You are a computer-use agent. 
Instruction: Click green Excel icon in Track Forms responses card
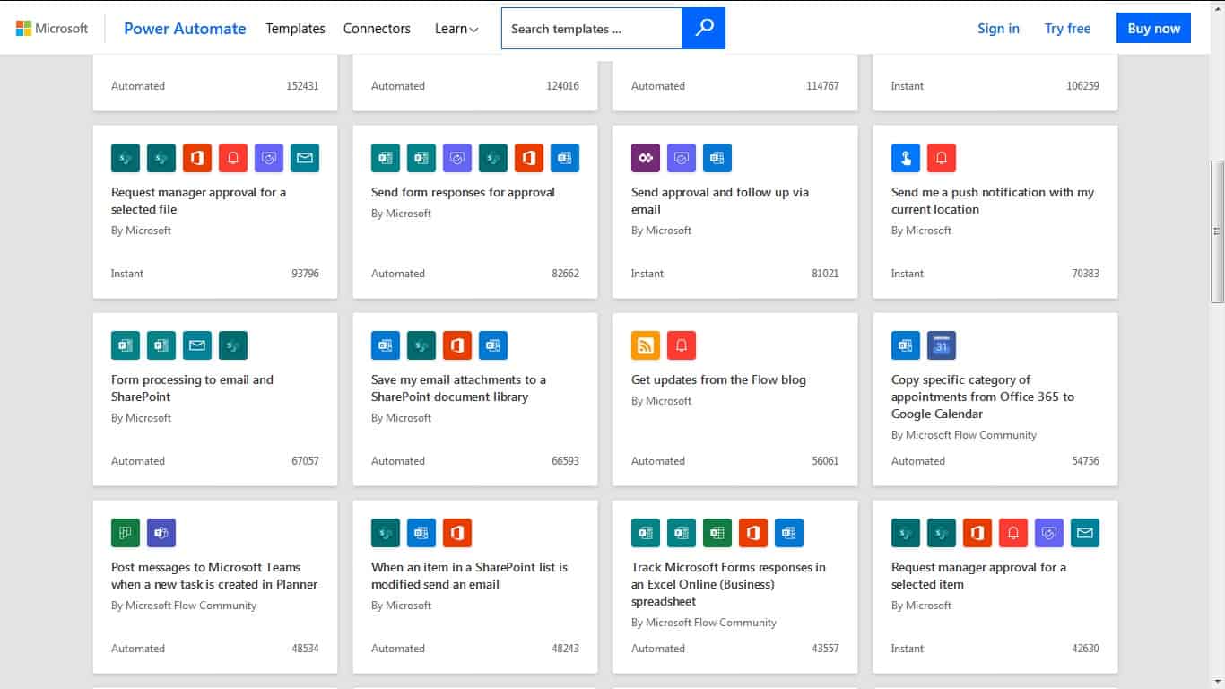coord(717,533)
